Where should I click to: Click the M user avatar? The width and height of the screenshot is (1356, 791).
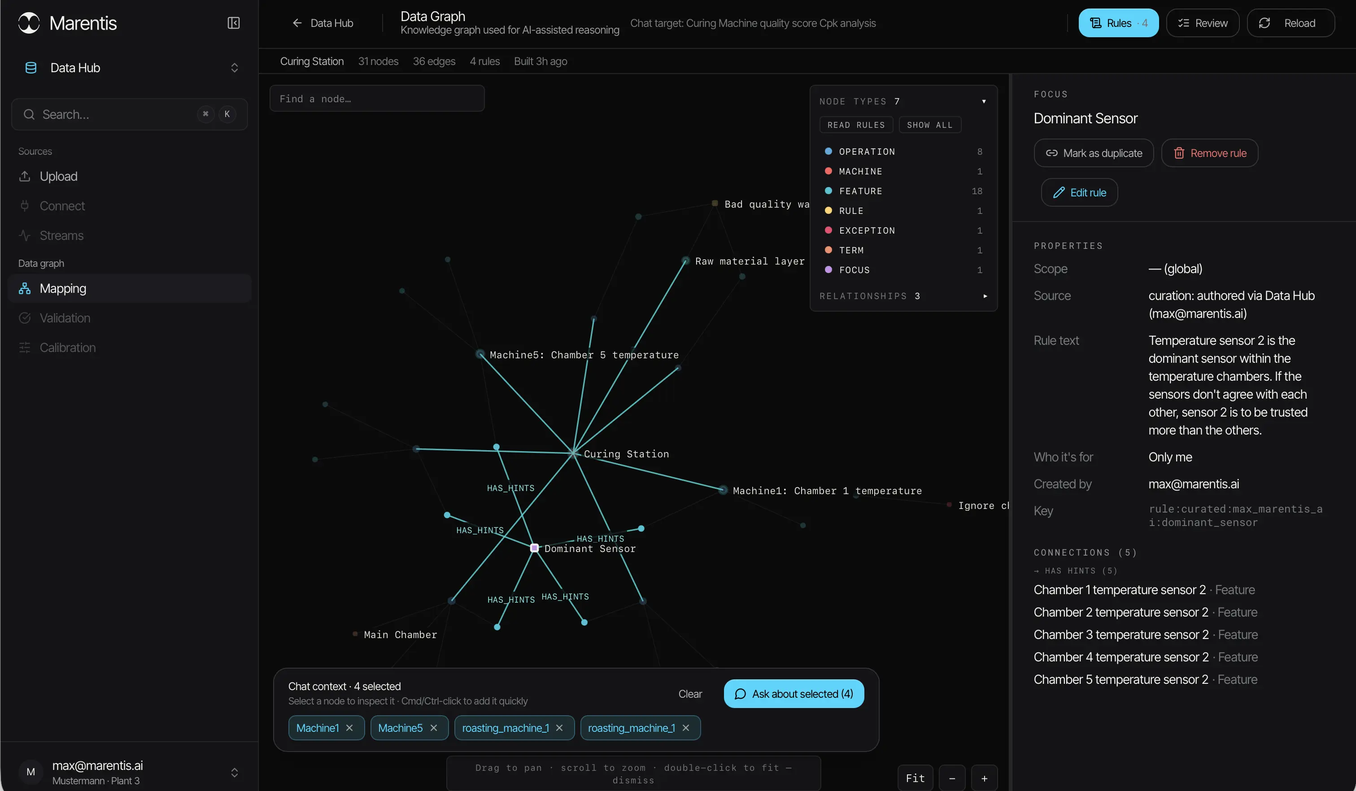[31, 772]
